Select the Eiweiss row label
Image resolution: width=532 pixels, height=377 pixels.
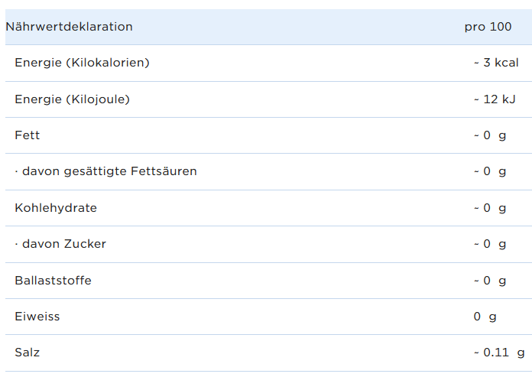click(37, 317)
